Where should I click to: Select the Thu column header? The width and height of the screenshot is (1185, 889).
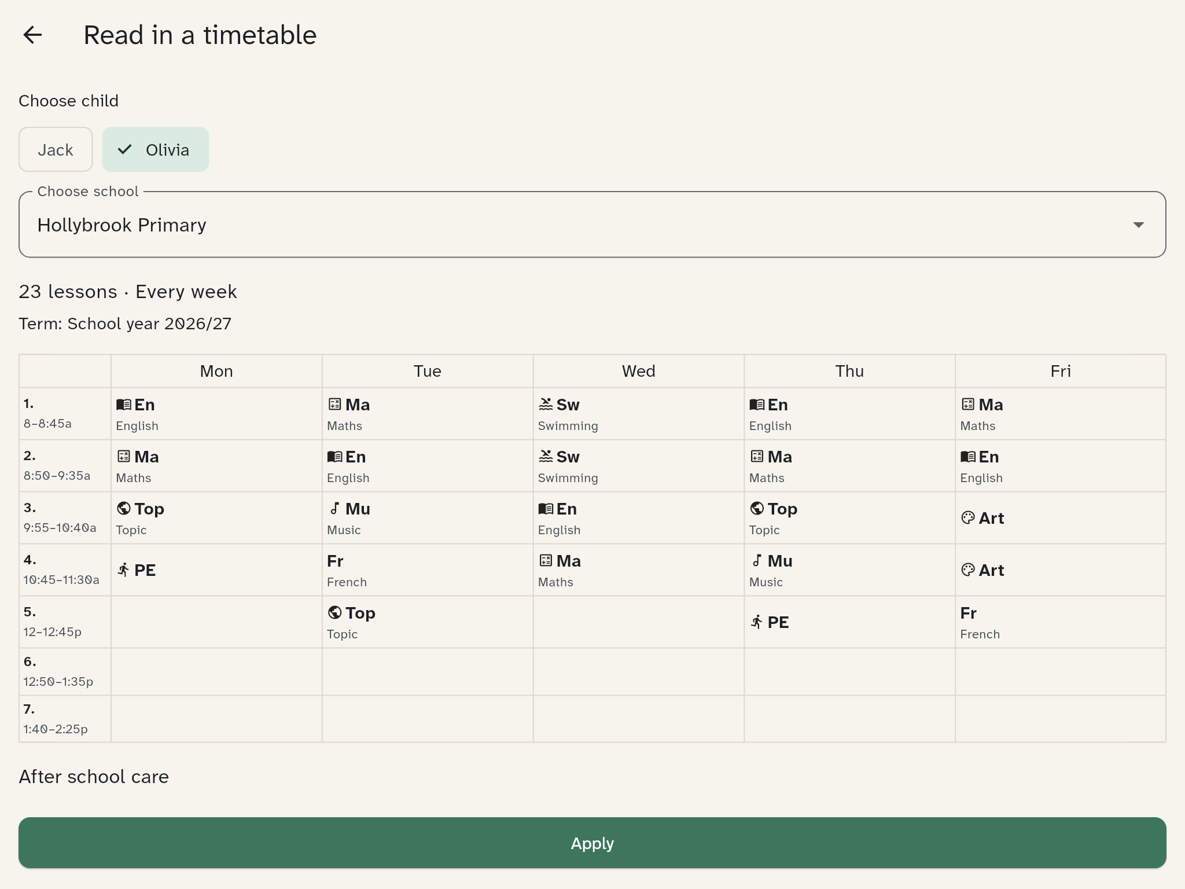(x=849, y=371)
